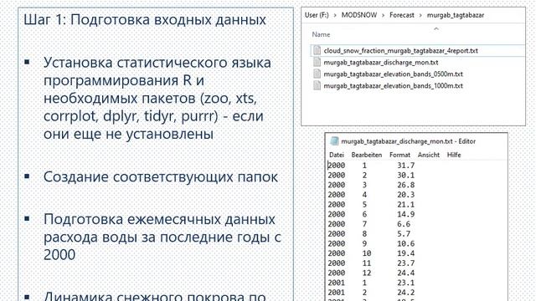Click discharge value 5.7 in Editor
This screenshot has height=301, width=536.
[404, 234]
